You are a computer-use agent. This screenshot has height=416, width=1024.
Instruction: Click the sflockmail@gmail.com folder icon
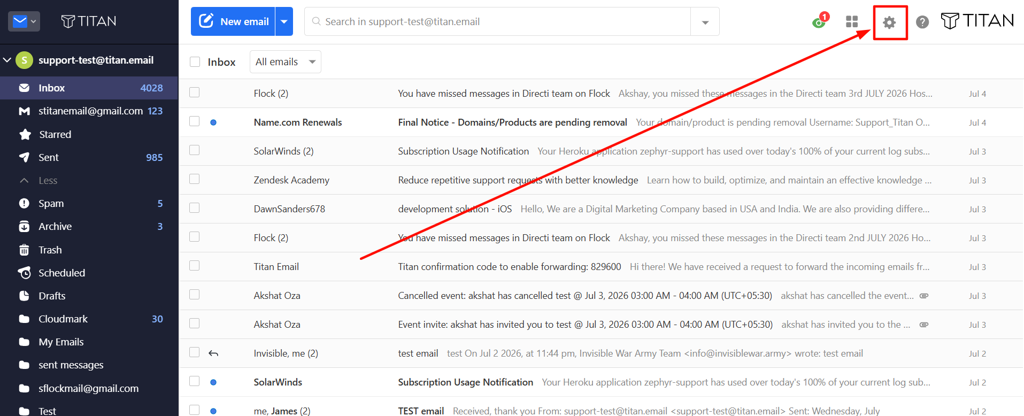25,388
